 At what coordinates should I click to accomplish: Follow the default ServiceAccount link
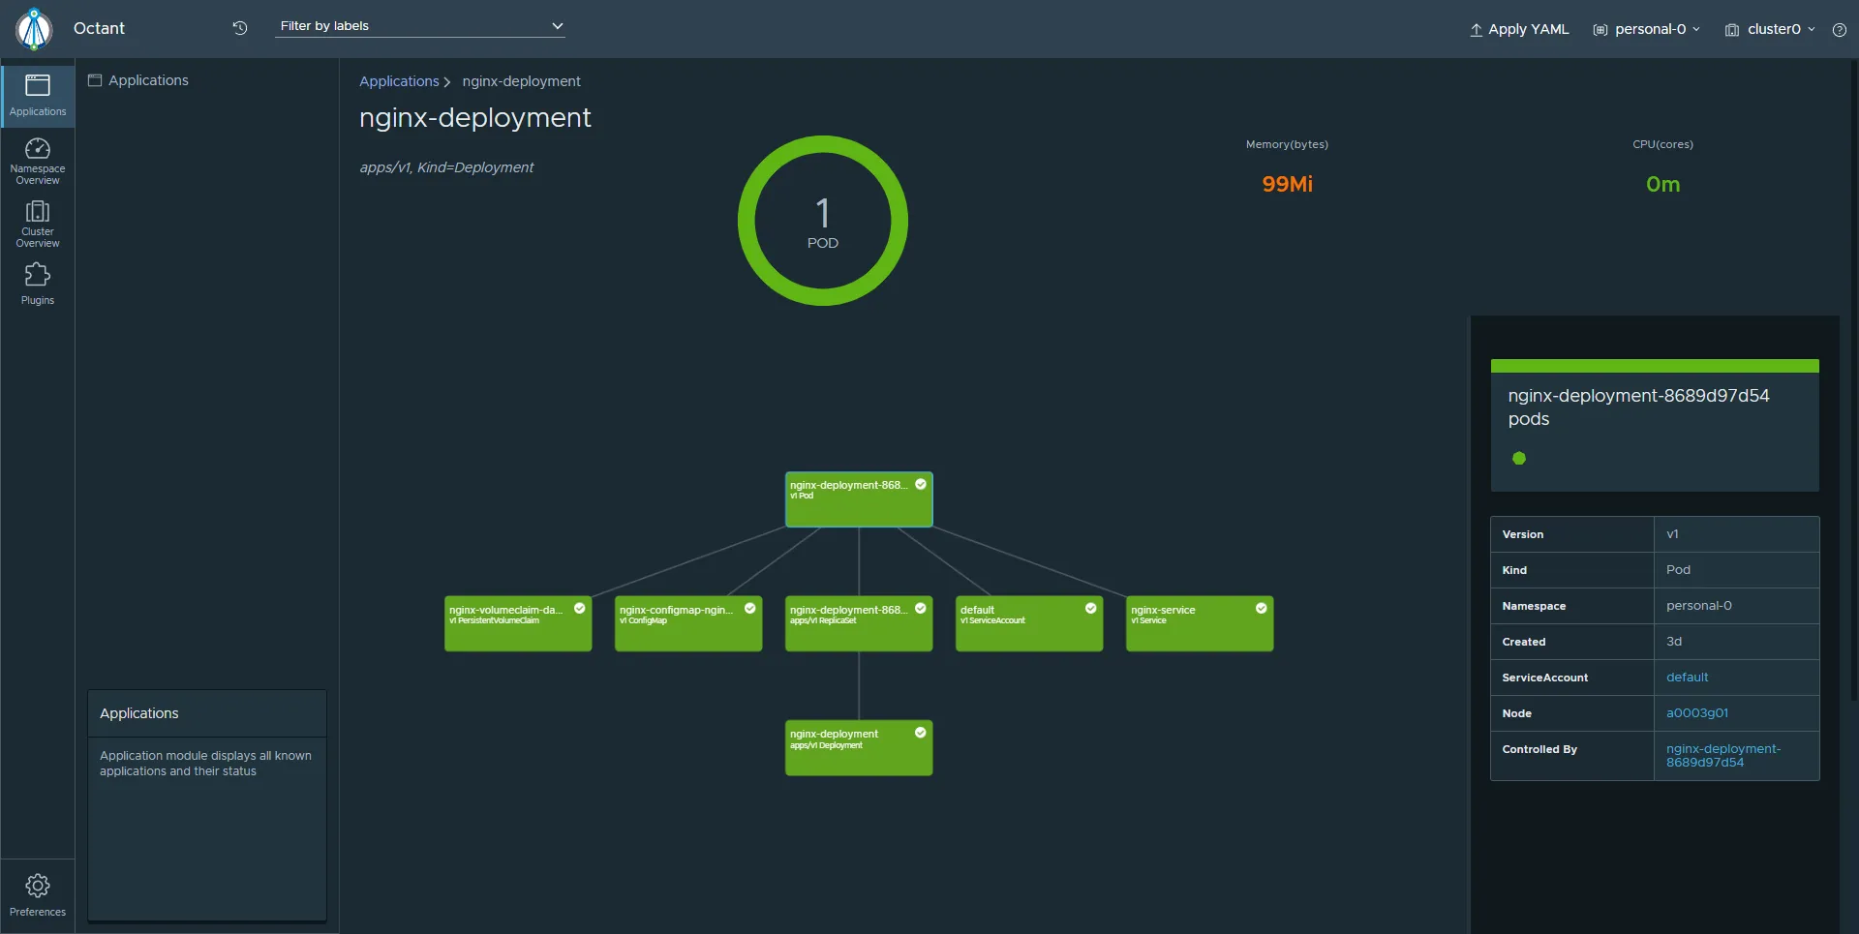(1687, 677)
